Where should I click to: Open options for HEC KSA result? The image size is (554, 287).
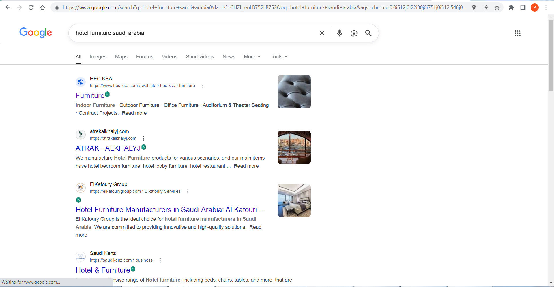203,86
